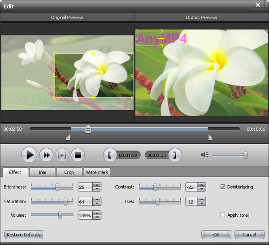Decrease Hue with down arrow

[x=202, y=204]
